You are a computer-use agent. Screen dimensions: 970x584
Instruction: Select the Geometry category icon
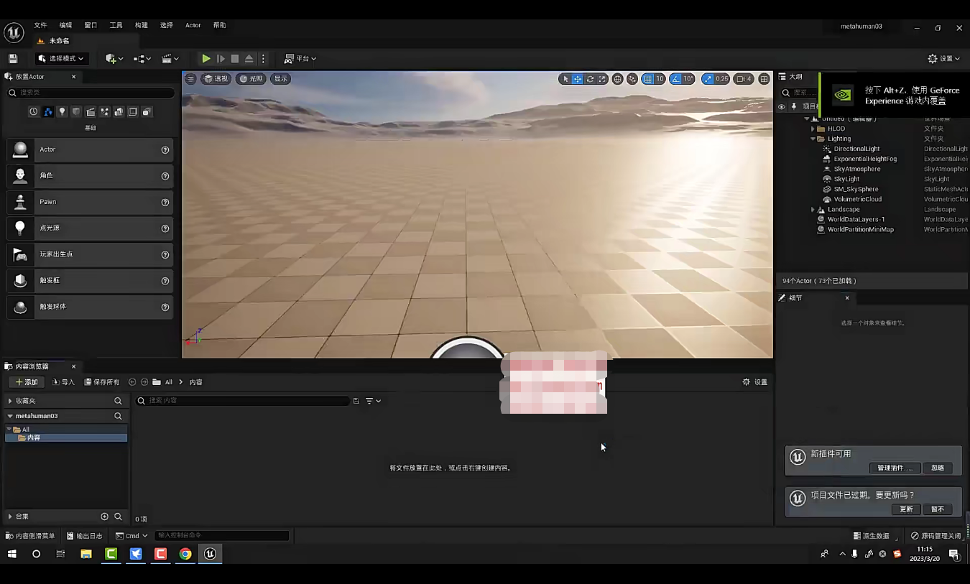coord(119,112)
